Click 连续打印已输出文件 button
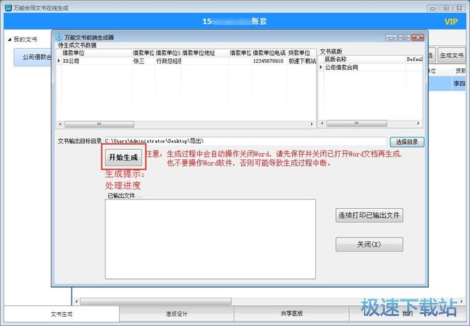The image size is (470, 326). point(369,215)
